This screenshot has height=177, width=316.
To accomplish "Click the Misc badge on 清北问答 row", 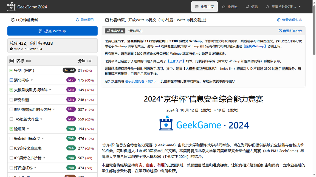I will 71,80.
